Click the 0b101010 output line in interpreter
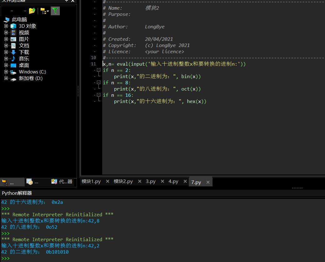325x262 pixels. coord(35,252)
